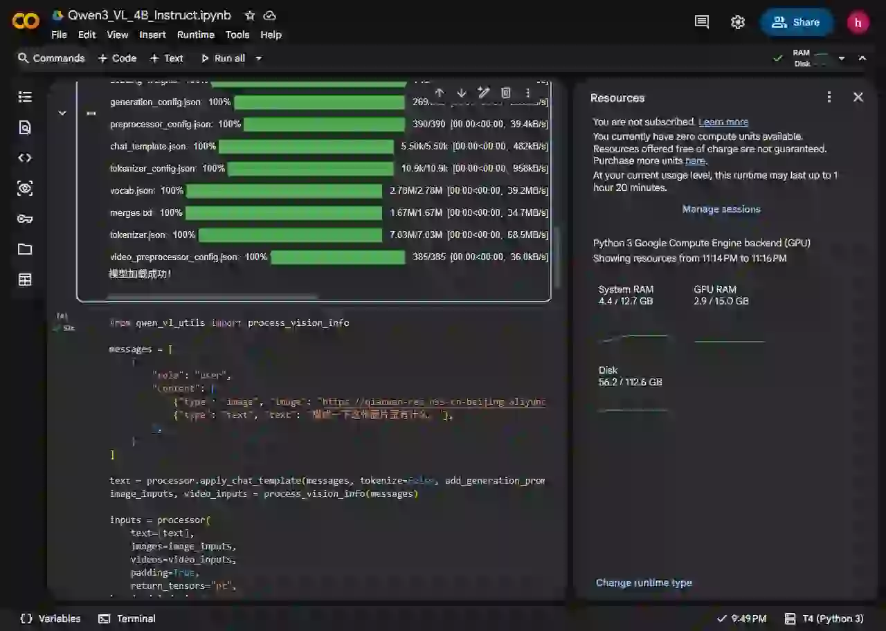
Task: Click the 9:49 PM execution status
Action: pos(741,619)
